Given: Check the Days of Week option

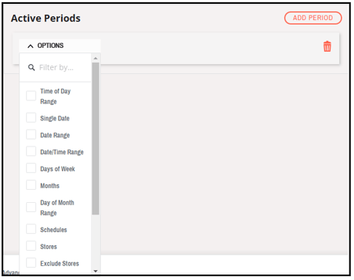Looking at the screenshot, I should (x=31, y=168).
